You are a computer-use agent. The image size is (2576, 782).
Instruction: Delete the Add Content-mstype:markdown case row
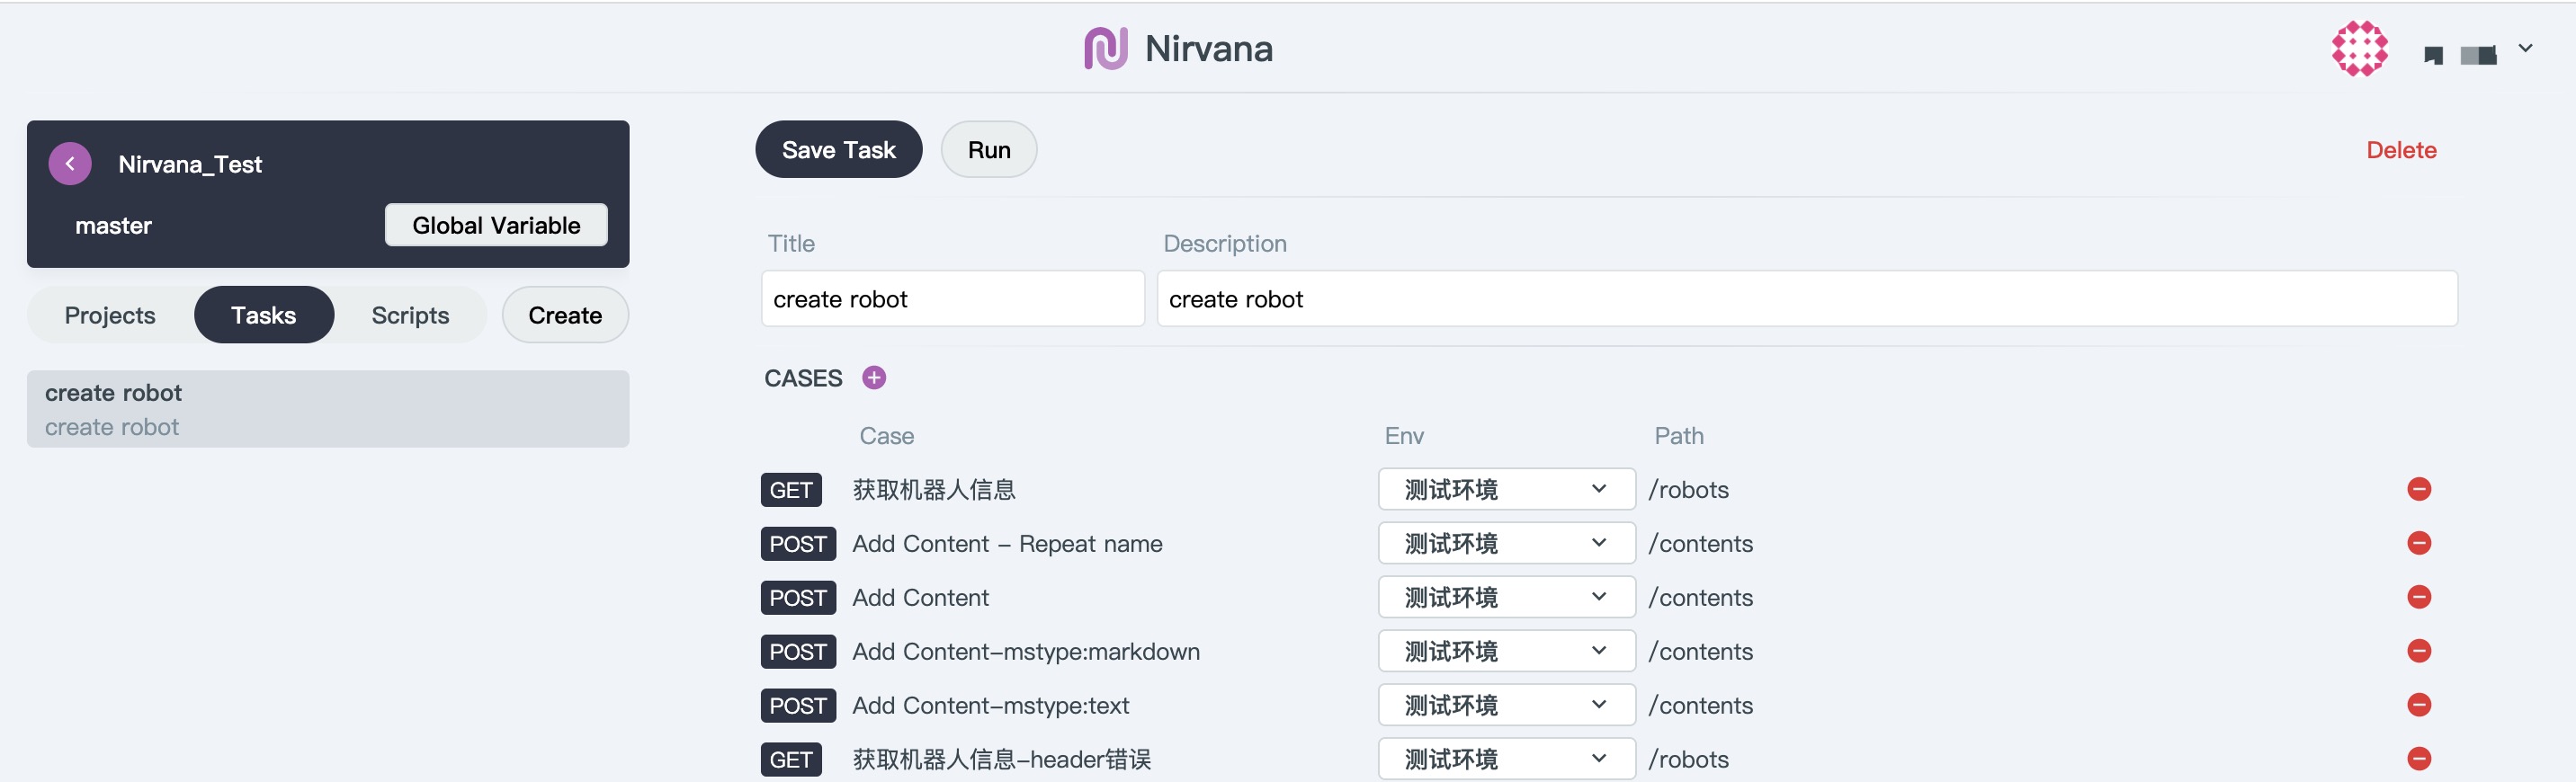point(2418,651)
